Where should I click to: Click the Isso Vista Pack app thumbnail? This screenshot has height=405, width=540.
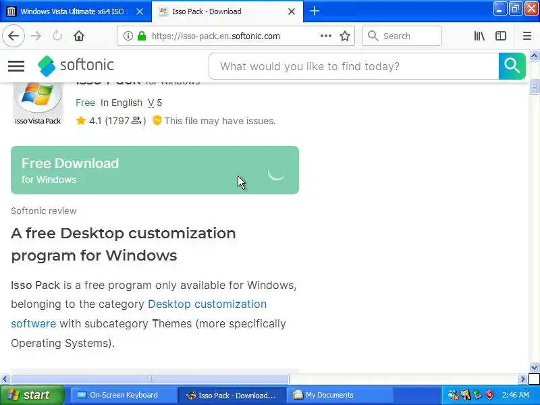[38, 103]
